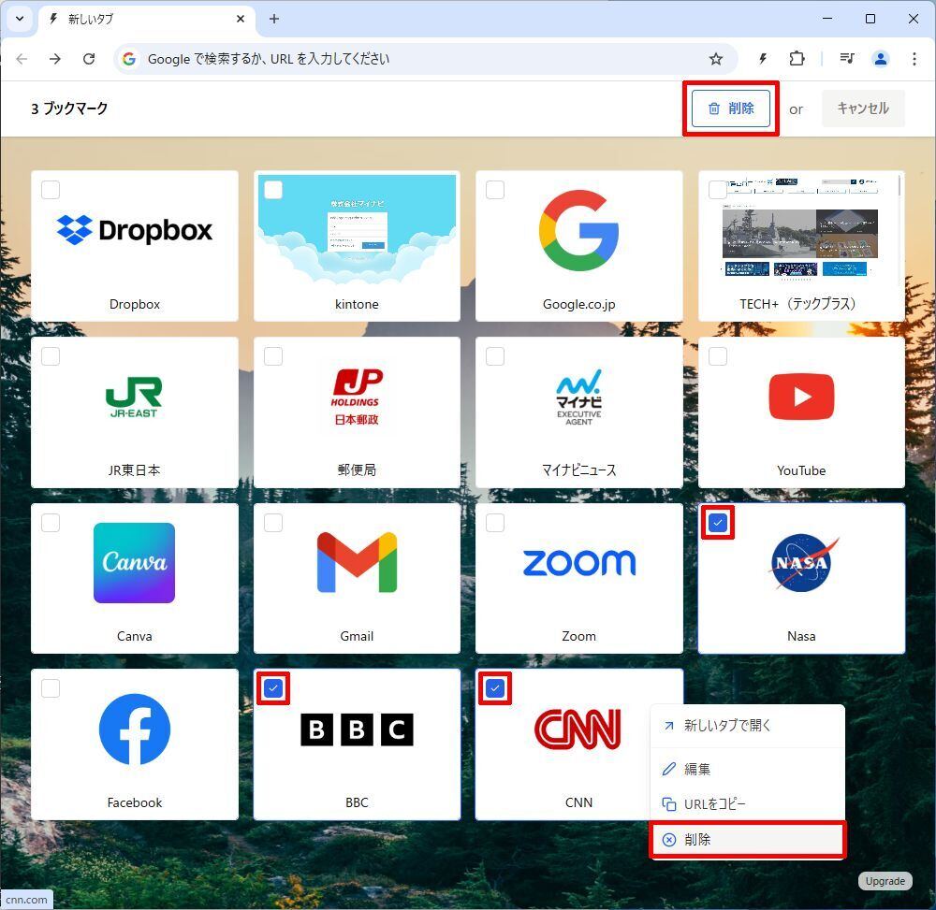Viewport: 936px width, 910px height.
Task: Click the BBC logo
Action: click(357, 729)
